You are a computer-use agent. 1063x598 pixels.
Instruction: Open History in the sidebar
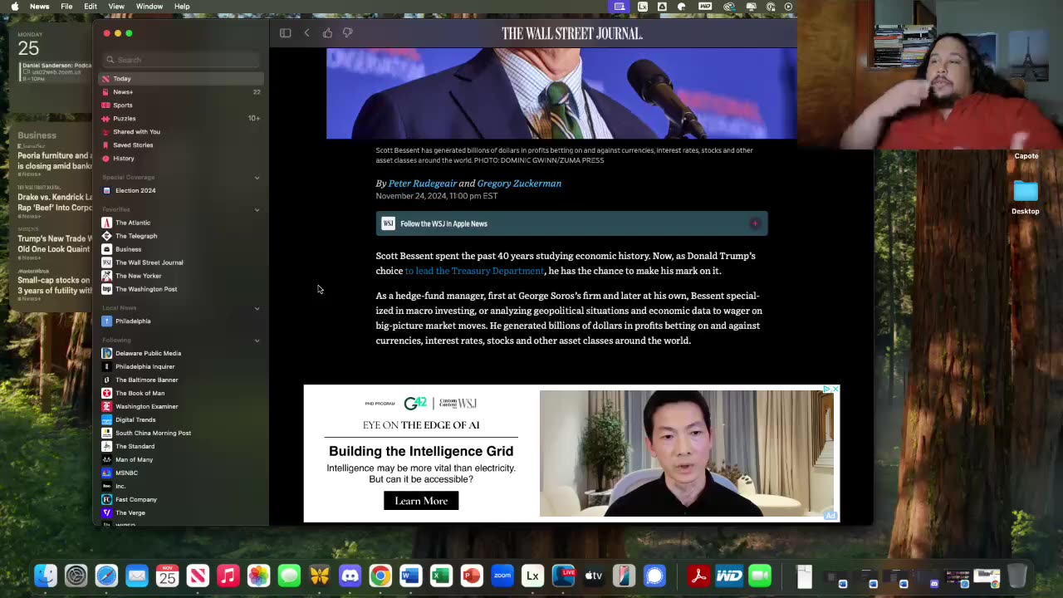[181, 159]
